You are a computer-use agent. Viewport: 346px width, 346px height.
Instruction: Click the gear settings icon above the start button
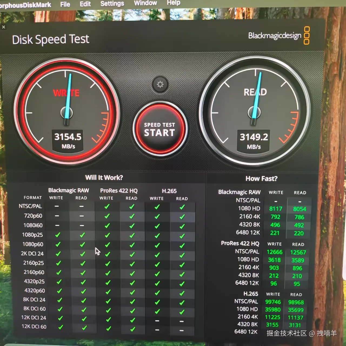click(x=160, y=84)
